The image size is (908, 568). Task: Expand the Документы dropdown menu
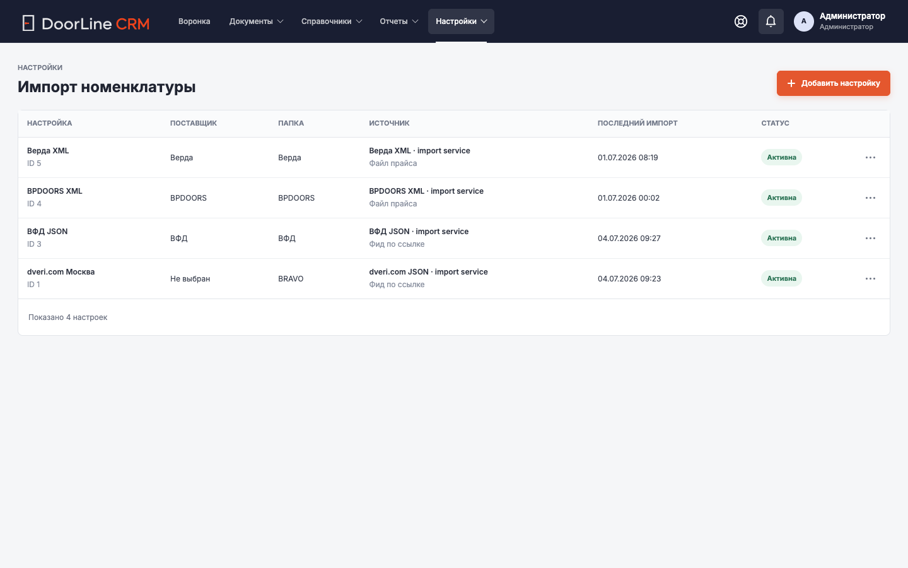click(256, 21)
